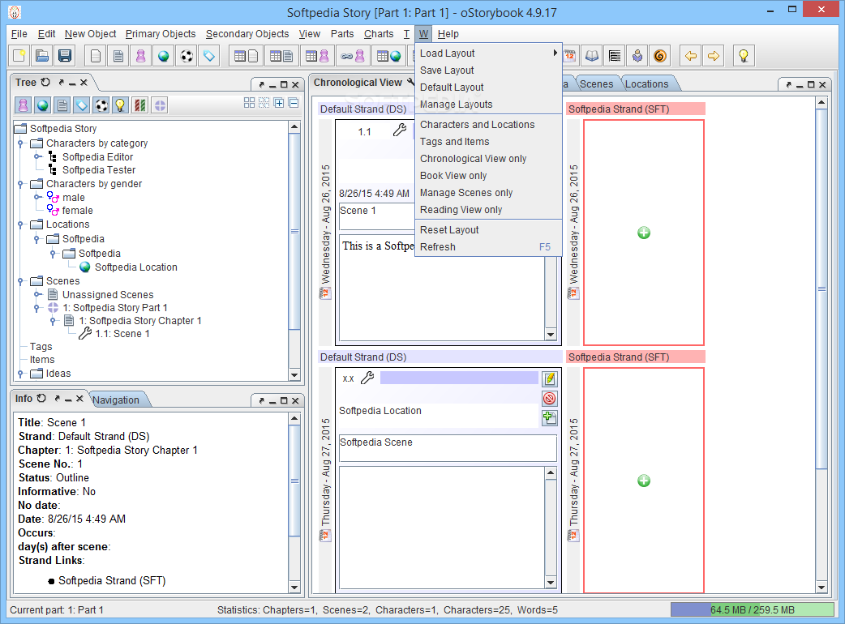Click the open book view icon in toolbar
The height and width of the screenshot is (624, 845).
point(592,56)
